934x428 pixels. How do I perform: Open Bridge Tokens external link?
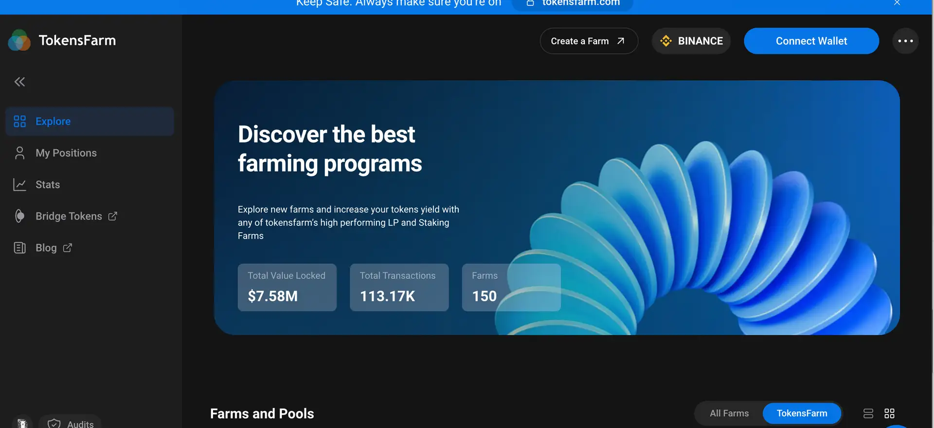[69, 216]
